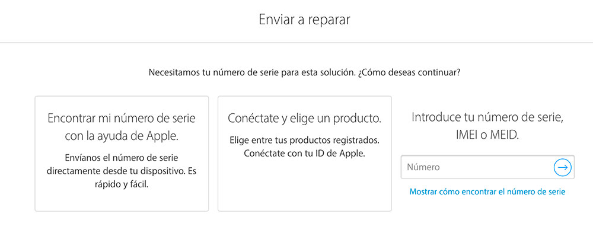Select 'Elige entre tus productos registrados' text

click(304, 141)
